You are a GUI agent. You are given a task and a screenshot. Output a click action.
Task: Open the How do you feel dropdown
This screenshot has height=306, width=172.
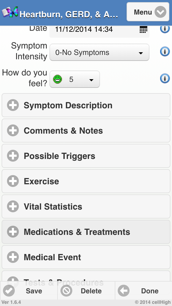75,79
